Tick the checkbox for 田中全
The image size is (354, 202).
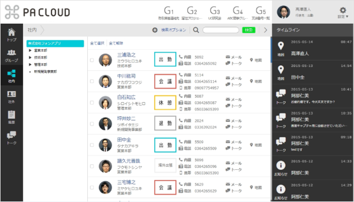[92, 145]
